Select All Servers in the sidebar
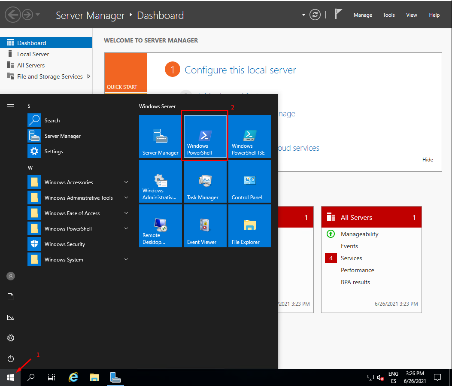This screenshot has height=386, width=452. coord(46,65)
